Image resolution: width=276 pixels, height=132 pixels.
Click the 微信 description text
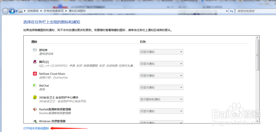coord(42,89)
